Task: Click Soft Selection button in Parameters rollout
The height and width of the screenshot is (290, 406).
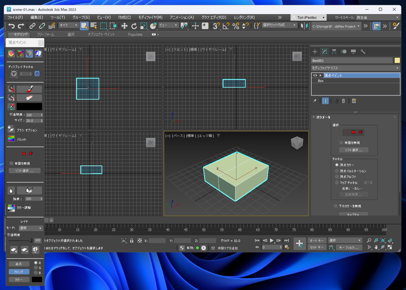Action: tap(353, 150)
